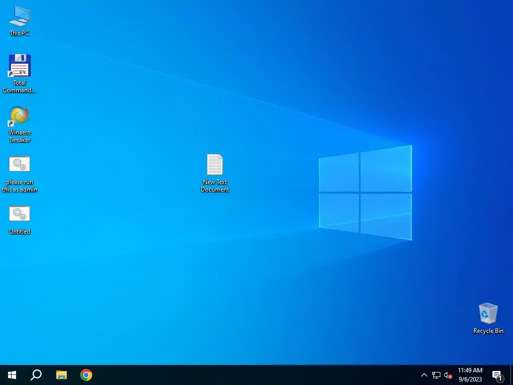Click the "Total Command..." label text
The image size is (513, 385).
click(x=19, y=86)
